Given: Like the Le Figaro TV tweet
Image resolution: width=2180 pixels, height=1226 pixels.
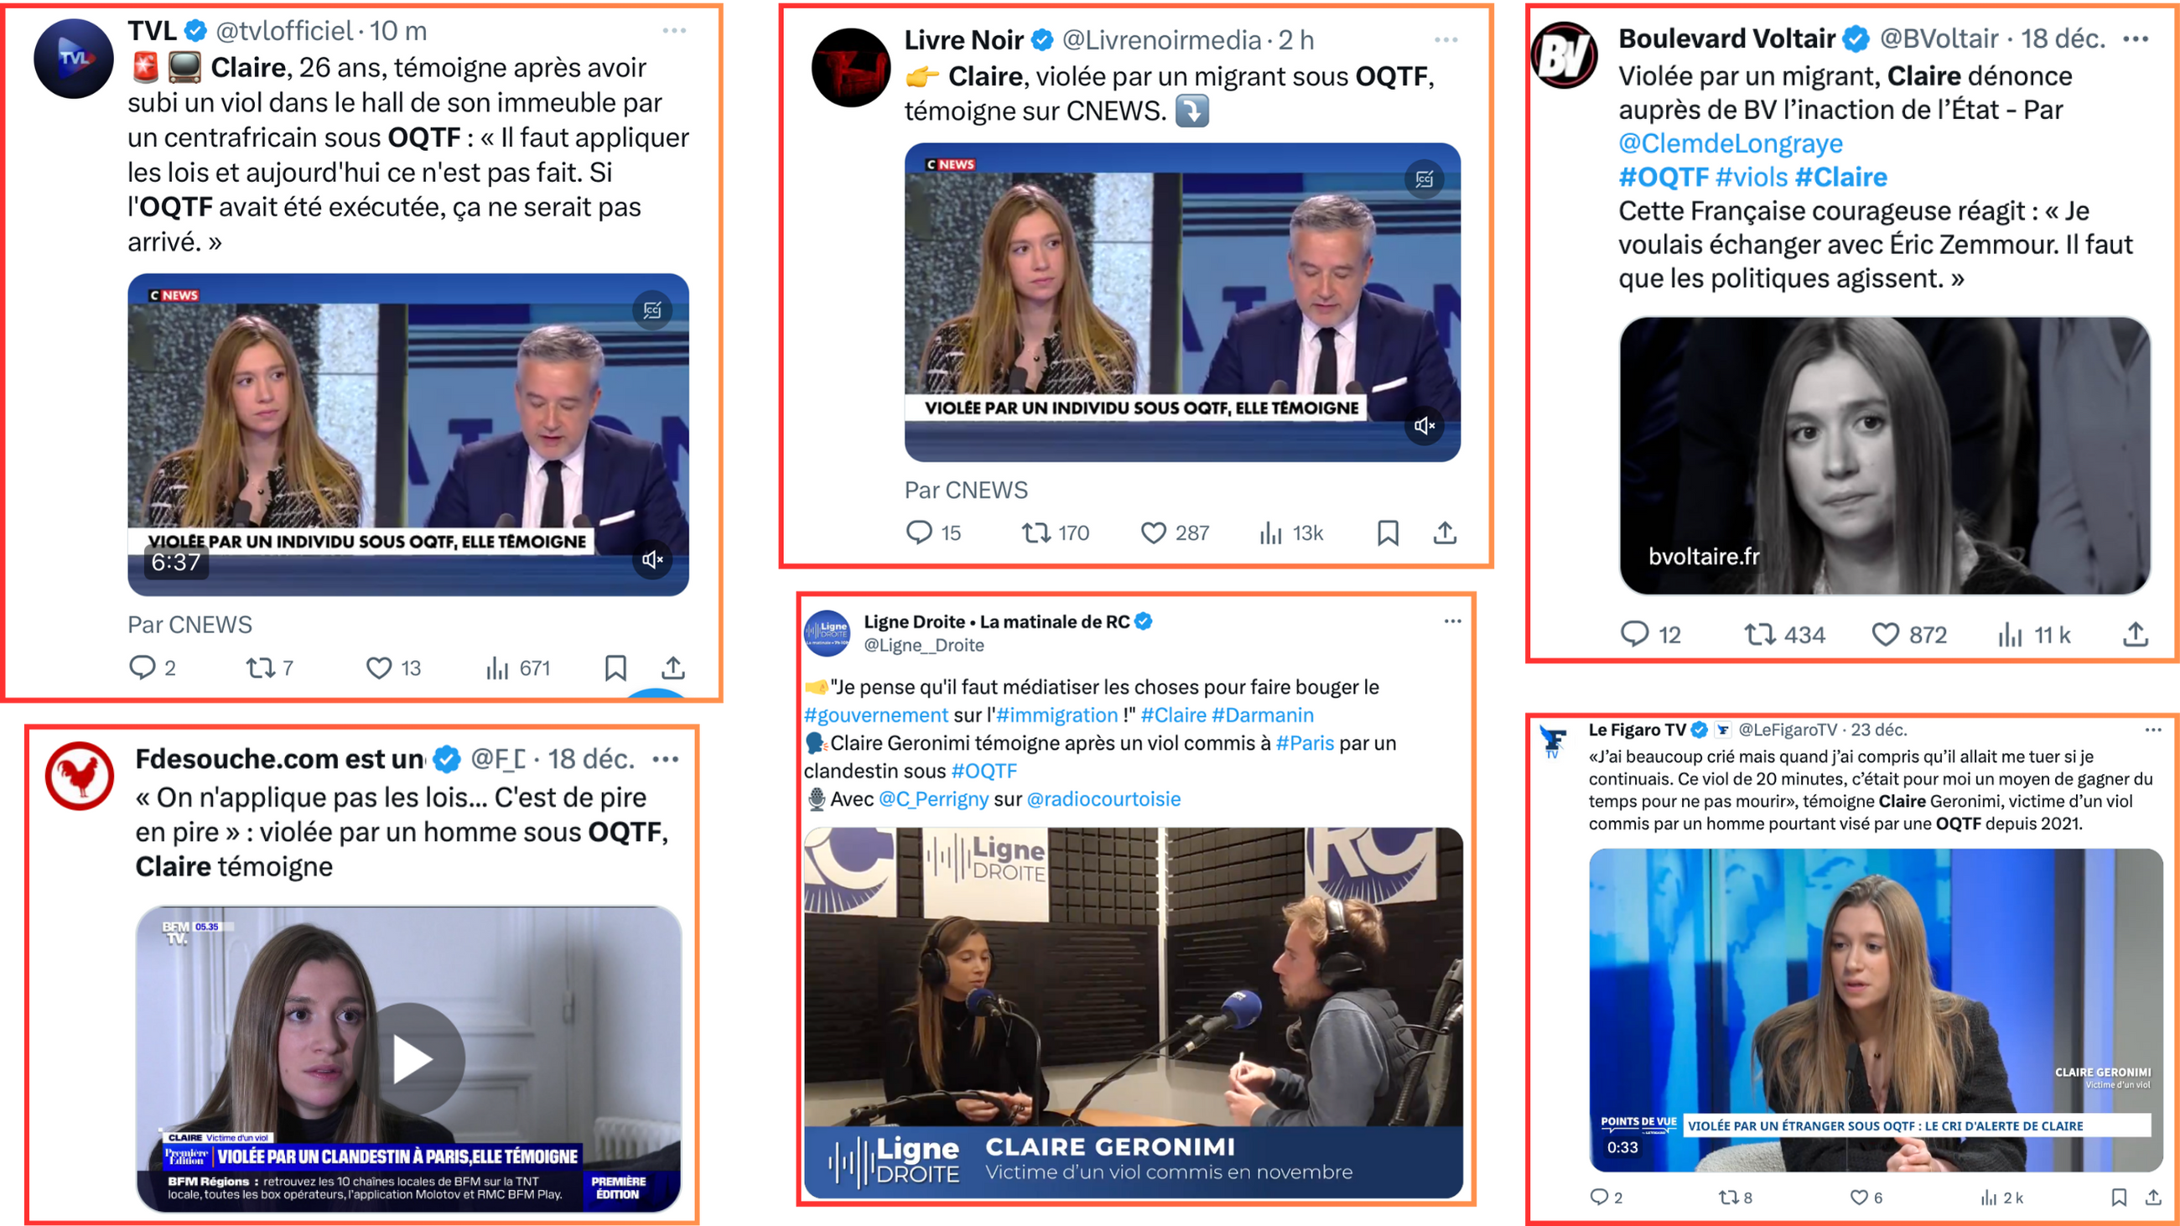Looking at the screenshot, I should pos(1859,1197).
